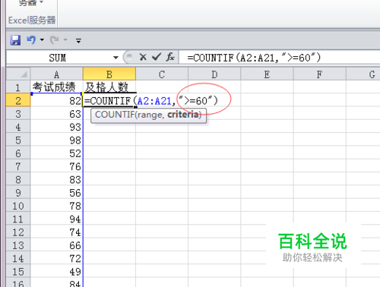This screenshot has height=287, width=380.
Task: Click the Name Box showing SUM
Action: (58, 58)
